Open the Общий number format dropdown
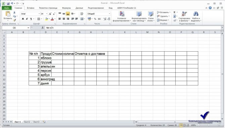 [x=109, y=14]
